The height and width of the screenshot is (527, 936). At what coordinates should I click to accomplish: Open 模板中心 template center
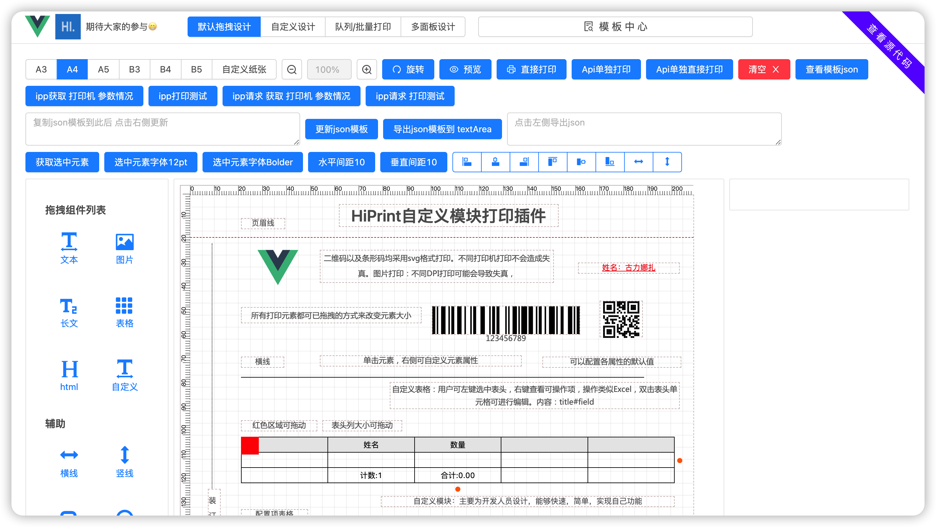click(615, 26)
